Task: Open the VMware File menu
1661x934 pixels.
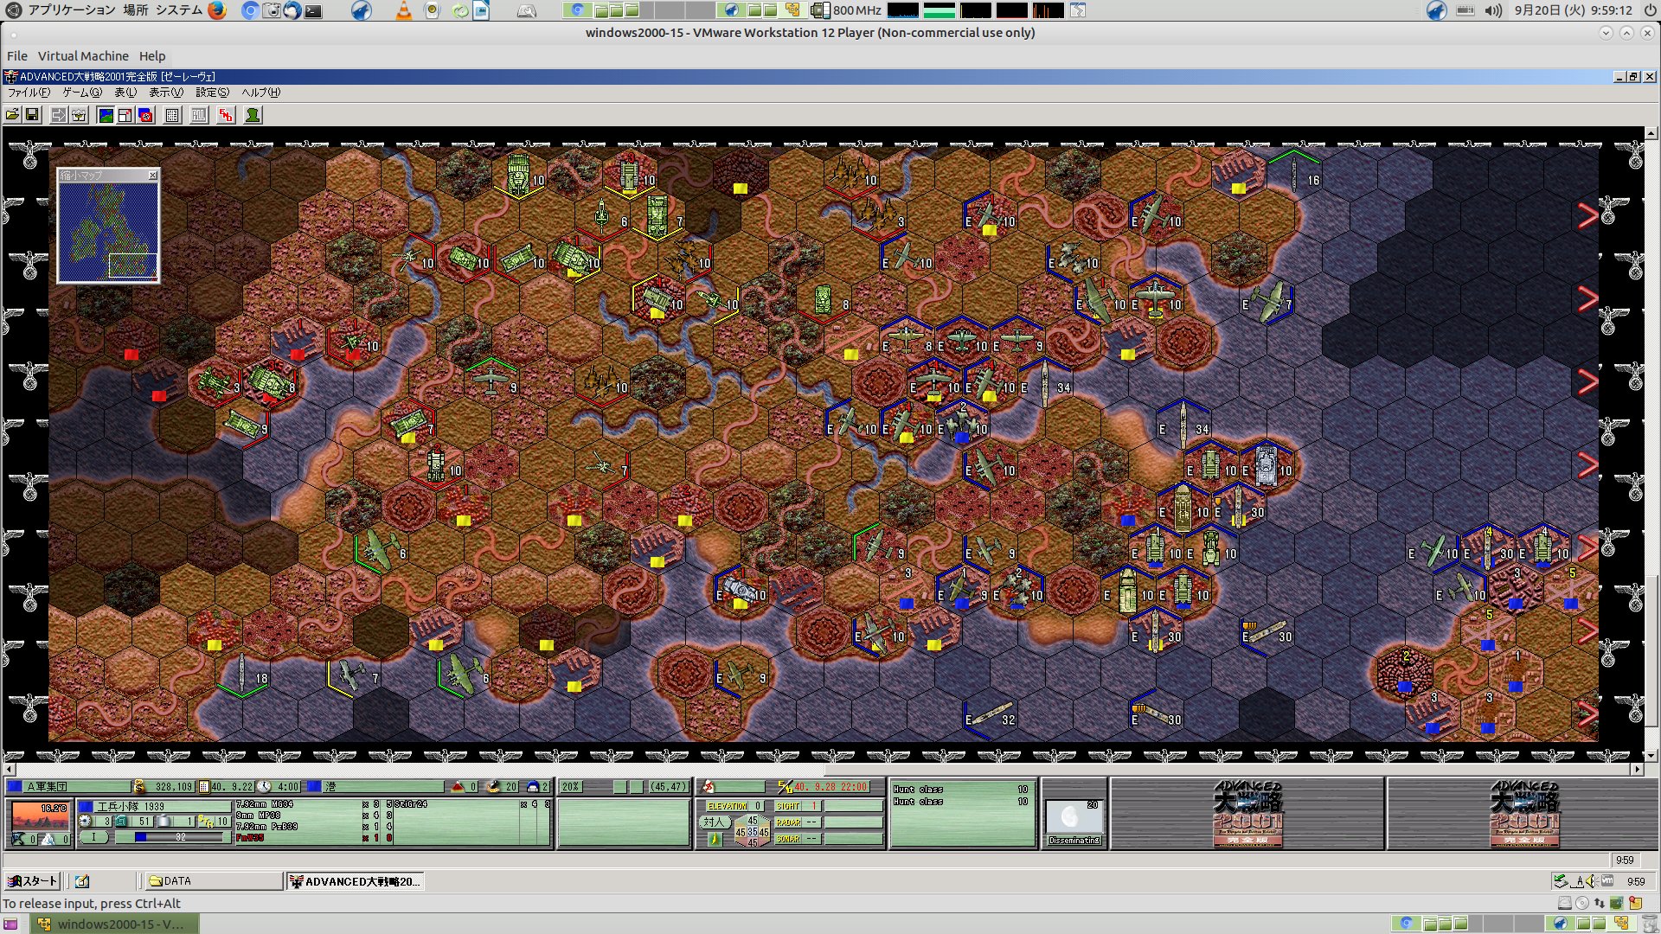Action: tap(17, 56)
